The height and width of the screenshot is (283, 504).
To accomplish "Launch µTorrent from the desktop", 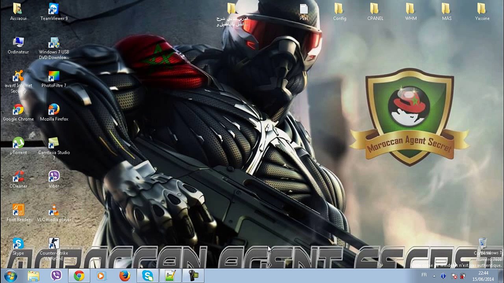I will coord(18,146).
